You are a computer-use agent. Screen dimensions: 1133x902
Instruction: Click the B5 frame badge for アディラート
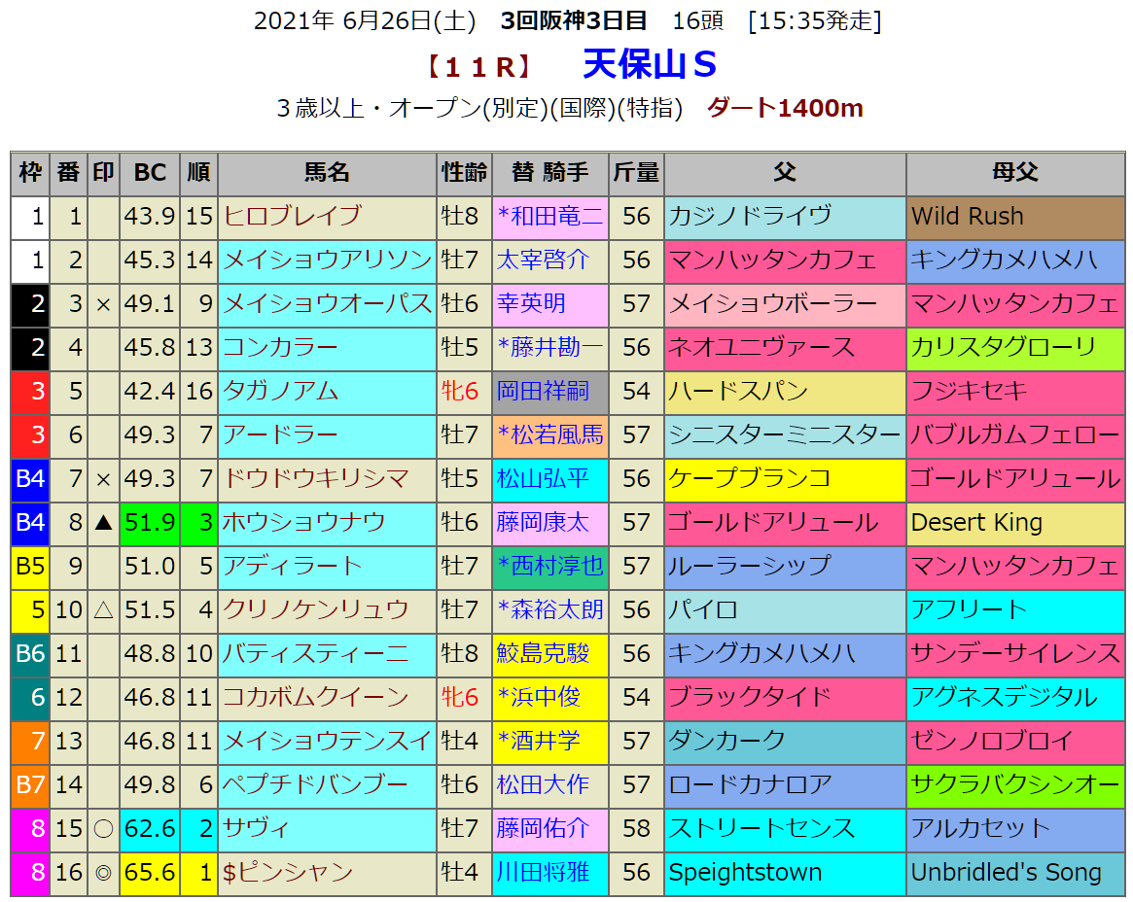(30, 566)
